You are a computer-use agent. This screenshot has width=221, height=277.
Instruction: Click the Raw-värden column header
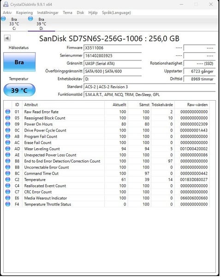point(192,105)
